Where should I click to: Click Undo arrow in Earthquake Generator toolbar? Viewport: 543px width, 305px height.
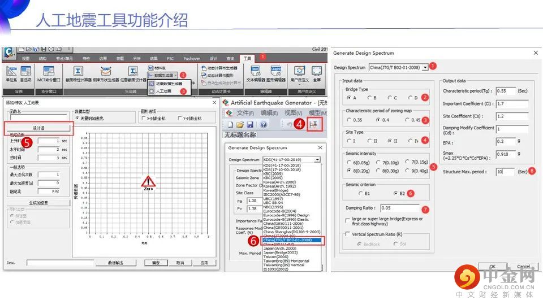[289, 124]
